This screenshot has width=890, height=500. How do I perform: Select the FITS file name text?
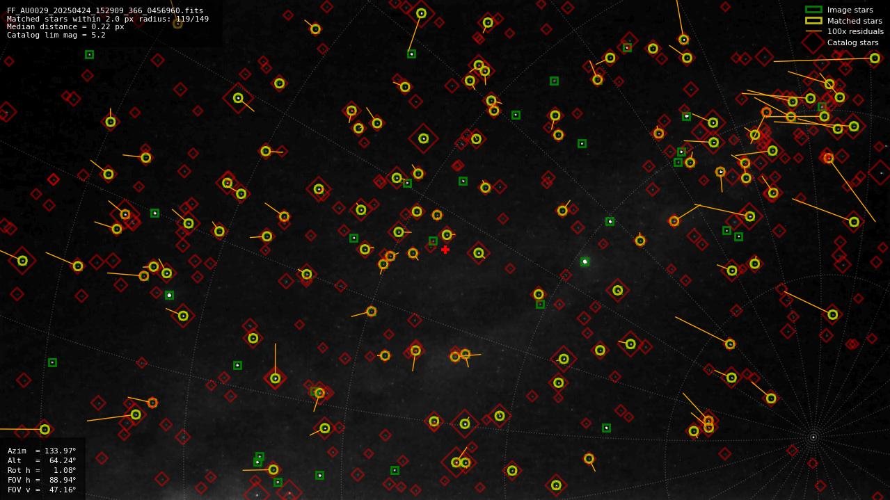pyautogui.click(x=105, y=11)
